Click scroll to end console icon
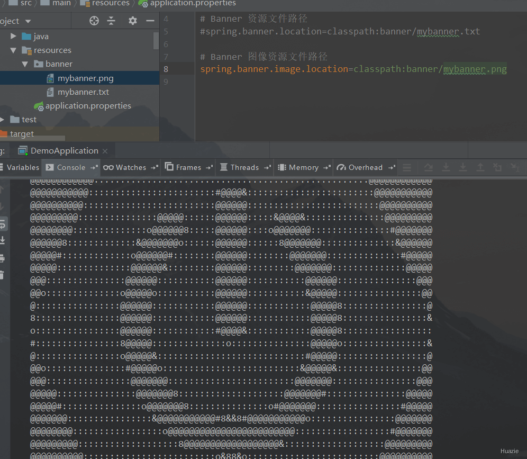 (x=2, y=240)
